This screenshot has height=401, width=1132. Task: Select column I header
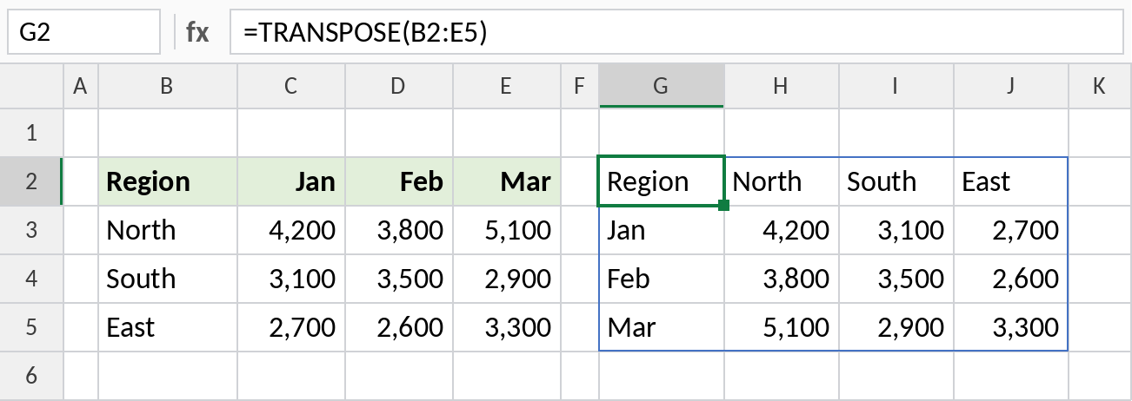pos(896,86)
